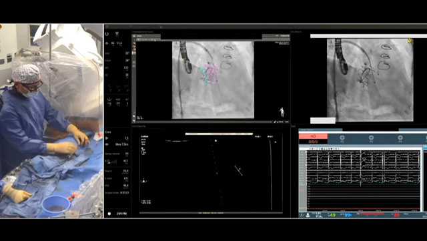
Task: Open the first tab above the overlay viewer
Action: click(x=147, y=36)
